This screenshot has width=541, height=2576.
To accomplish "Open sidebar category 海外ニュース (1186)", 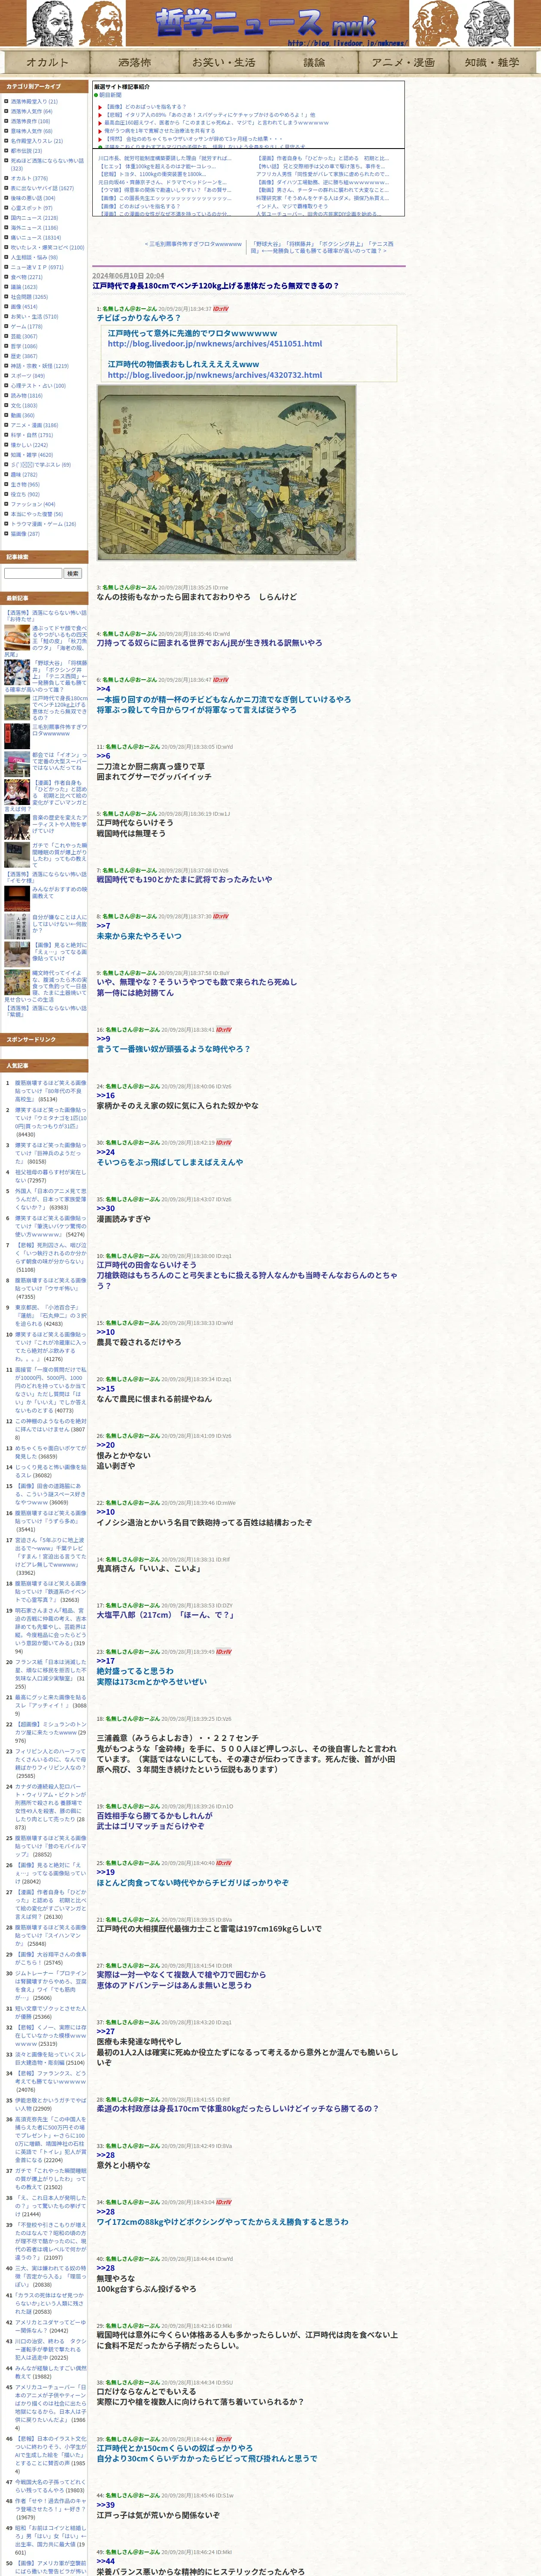I will pos(34,227).
